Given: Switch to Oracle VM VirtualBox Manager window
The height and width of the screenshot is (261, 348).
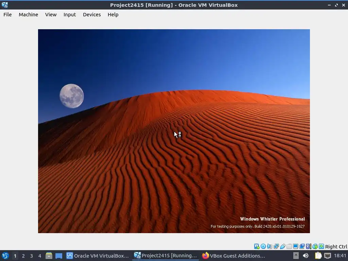Looking at the screenshot, I should point(98,256).
